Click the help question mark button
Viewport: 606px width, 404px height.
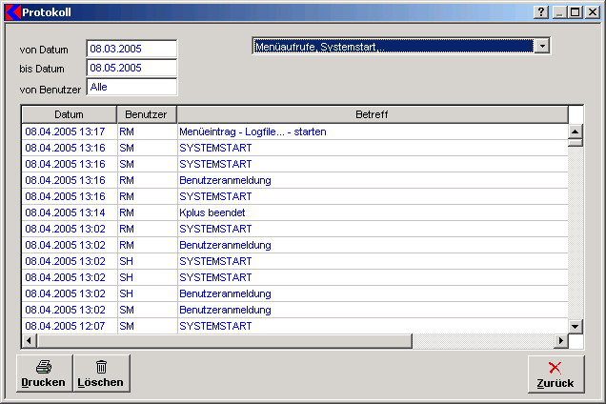click(x=542, y=11)
